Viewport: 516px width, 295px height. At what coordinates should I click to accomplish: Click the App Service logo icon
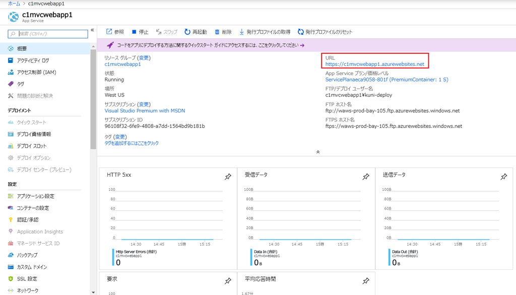point(14,17)
